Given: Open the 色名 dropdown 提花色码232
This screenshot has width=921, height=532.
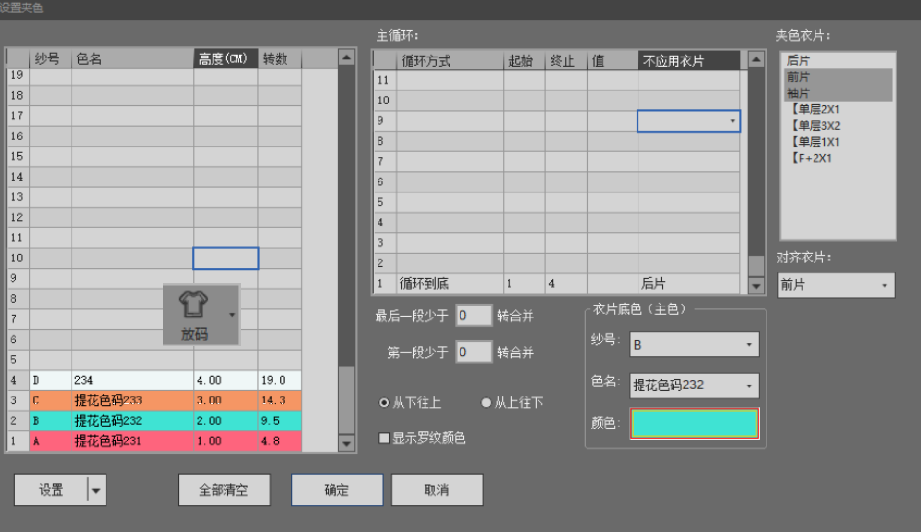Looking at the screenshot, I should 749,386.
